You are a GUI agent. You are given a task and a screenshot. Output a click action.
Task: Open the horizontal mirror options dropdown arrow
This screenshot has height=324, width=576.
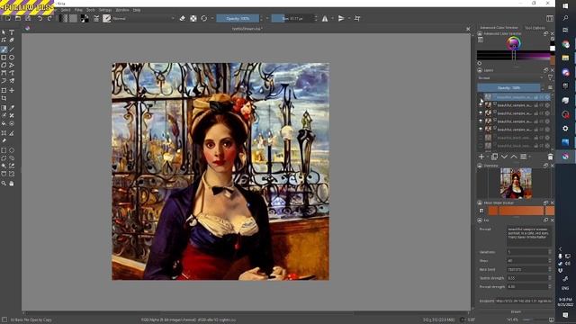332,18
